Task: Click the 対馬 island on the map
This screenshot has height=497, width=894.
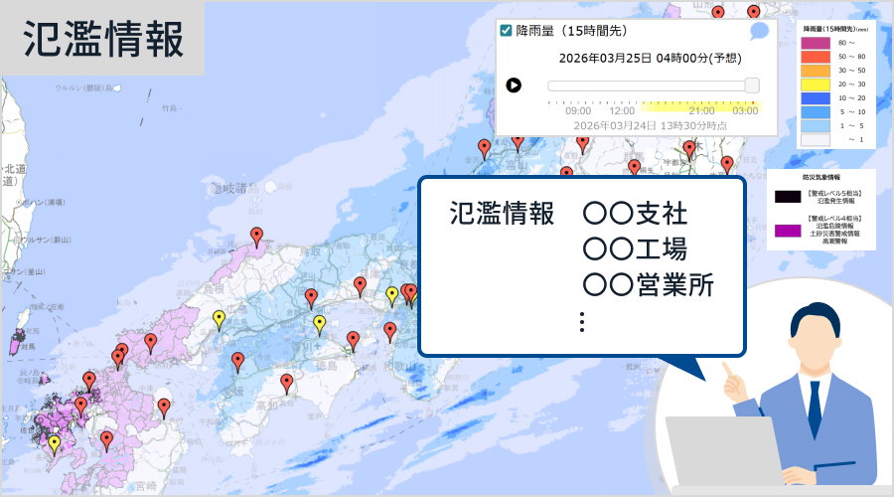Action: coord(18,342)
